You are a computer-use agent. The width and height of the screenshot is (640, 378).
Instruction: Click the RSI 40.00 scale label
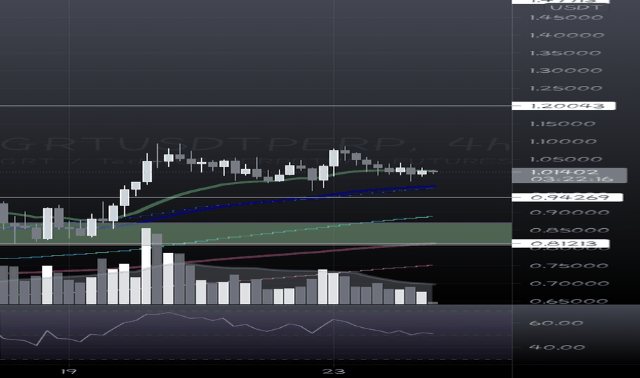[x=557, y=347]
